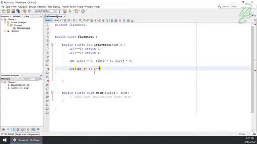Switch to the Services tab
Screen dimensions: 257x144
coord(16,16)
